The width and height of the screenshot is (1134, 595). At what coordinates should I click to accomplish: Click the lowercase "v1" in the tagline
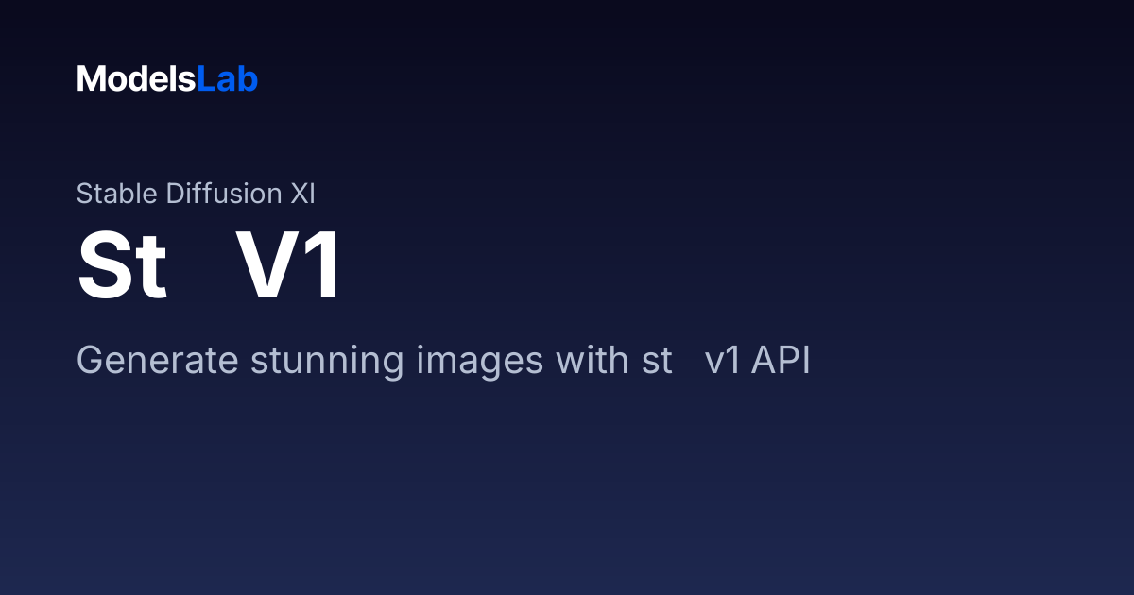click(x=723, y=363)
